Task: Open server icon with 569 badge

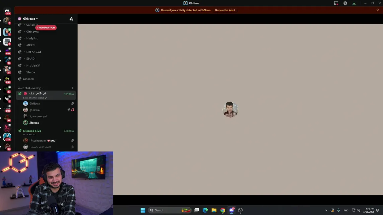Action: pos(7,51)
